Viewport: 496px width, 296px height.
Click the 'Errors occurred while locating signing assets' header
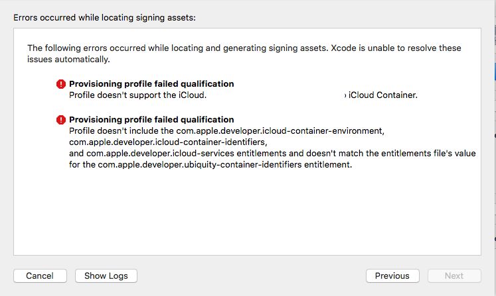[x=104, y=17]
